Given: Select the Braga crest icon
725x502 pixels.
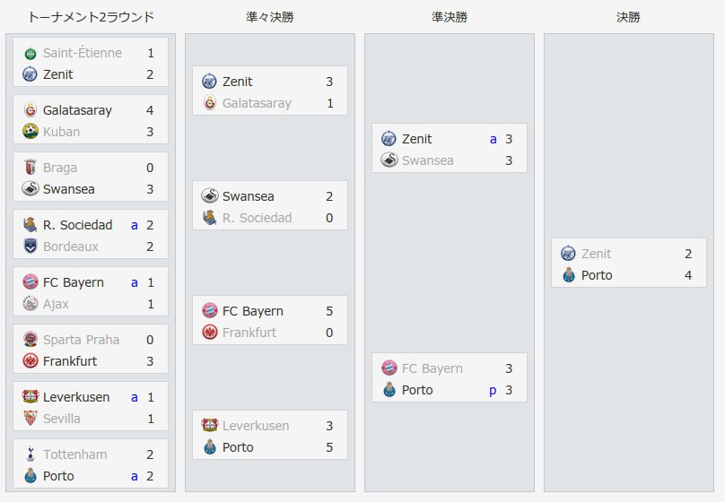Looking at the screenshot, I should coord(30,167).
